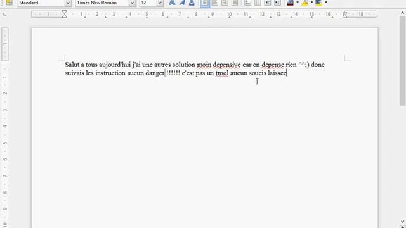Viewport: 406px width, 228px height.
Task: Toggle numbered list
Action: click(248, 3)
